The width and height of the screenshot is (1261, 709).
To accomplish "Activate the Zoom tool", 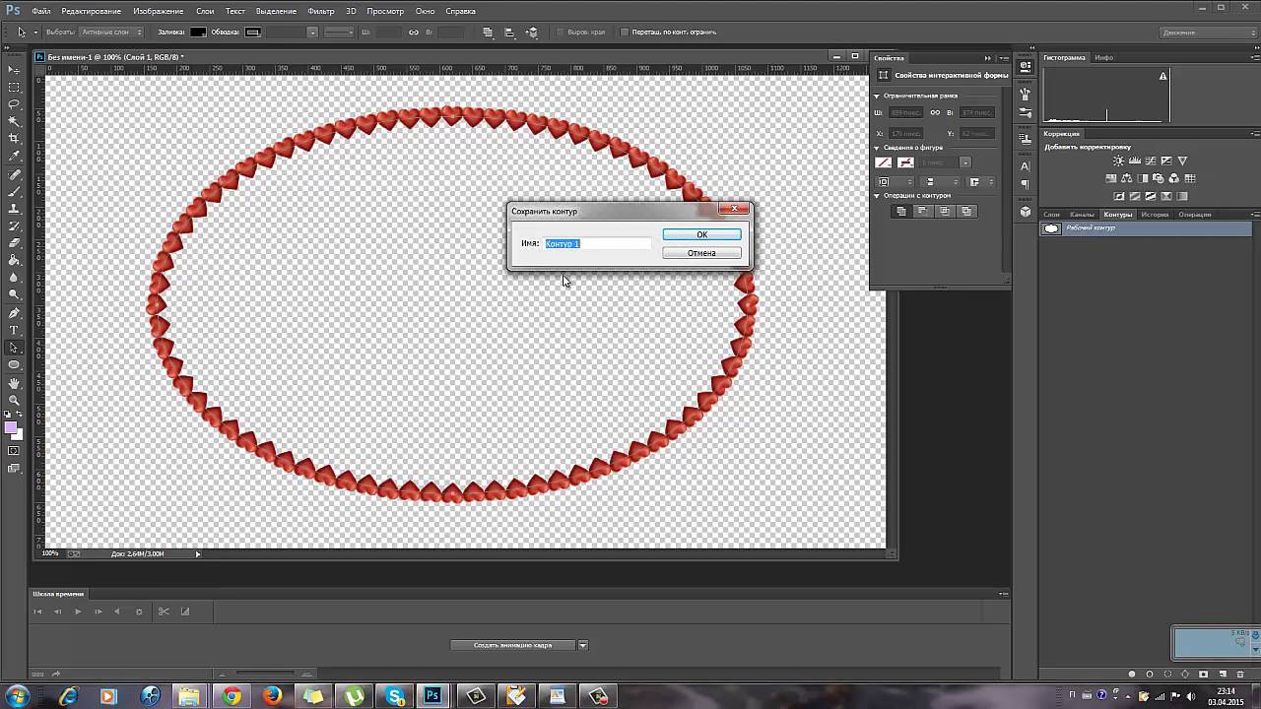I will pos(14,400).
